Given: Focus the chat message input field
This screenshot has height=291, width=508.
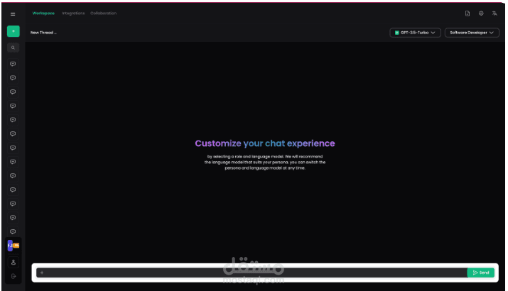Looking at the screenshot, I should pyautogui.click(x=252, y=273).
